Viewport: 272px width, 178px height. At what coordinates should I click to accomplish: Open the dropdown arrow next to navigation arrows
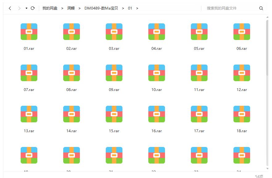click(x=26, y=8)
